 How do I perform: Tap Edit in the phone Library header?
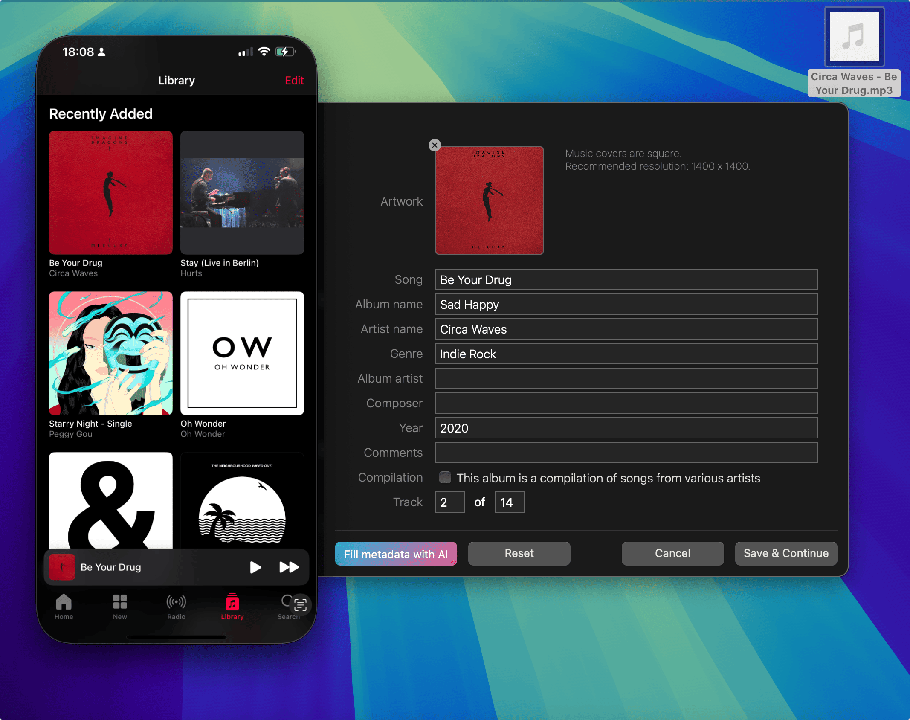(x=294, y=81)
